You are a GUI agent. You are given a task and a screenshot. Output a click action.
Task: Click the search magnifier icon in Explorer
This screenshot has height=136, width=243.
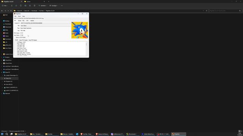point(240,11)
